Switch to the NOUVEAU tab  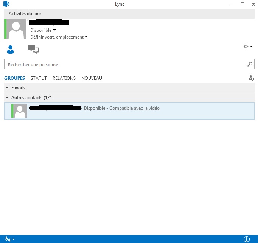click(x=92, y=78)
